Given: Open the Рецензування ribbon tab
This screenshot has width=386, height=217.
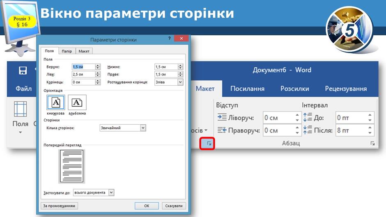Looking at the screenshot, I should coord(346,89).
